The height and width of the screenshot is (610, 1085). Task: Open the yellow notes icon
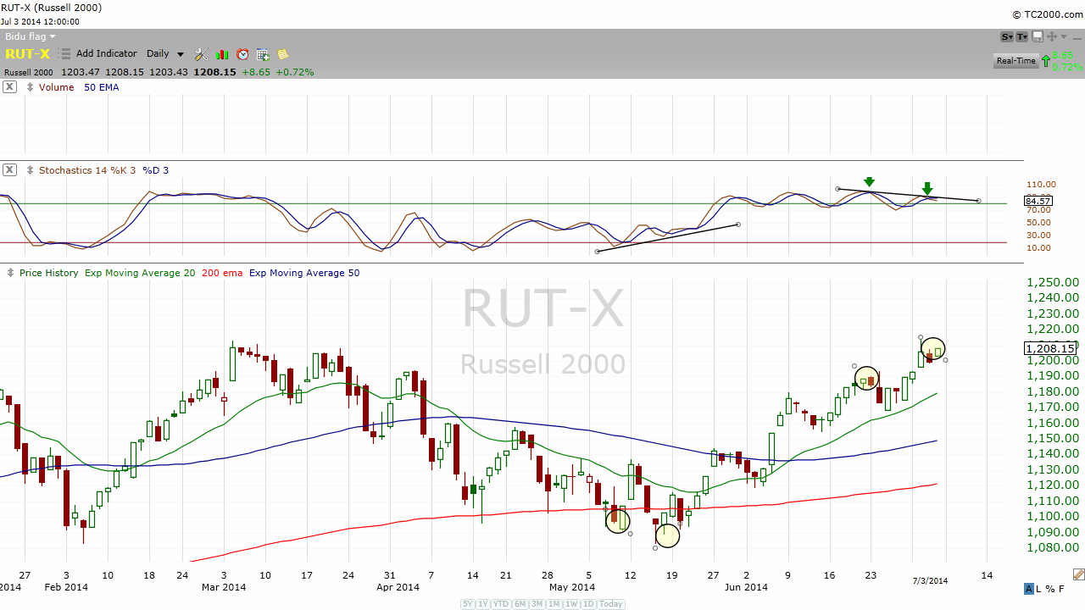click(x=282, y=54)
